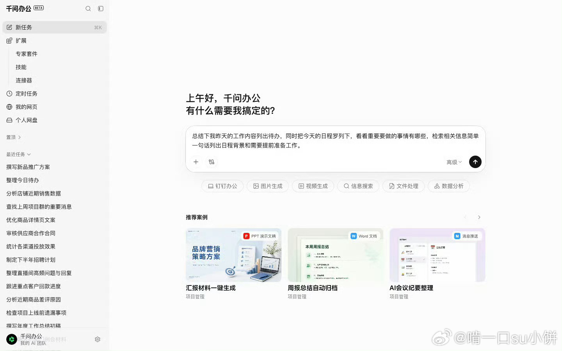Click the PPT 演示文稿 badge
Viewport: 562px width, 351px height.
[x=260, y=236]
